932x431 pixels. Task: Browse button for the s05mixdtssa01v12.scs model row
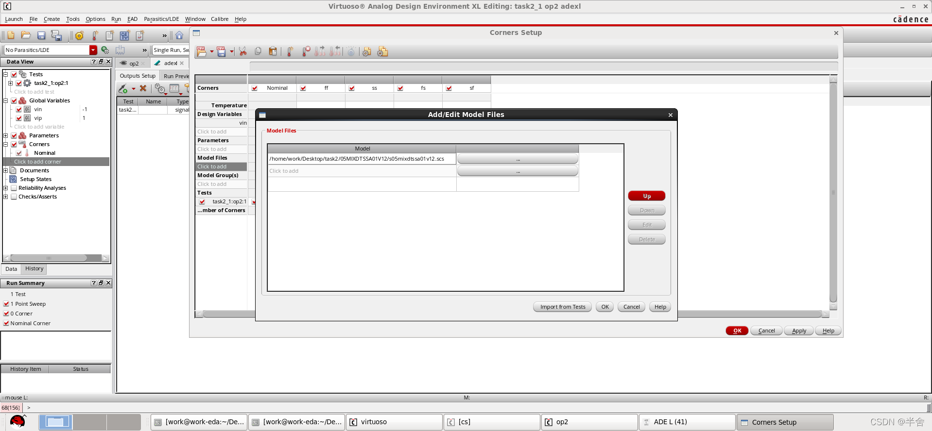tap(518, 159)
